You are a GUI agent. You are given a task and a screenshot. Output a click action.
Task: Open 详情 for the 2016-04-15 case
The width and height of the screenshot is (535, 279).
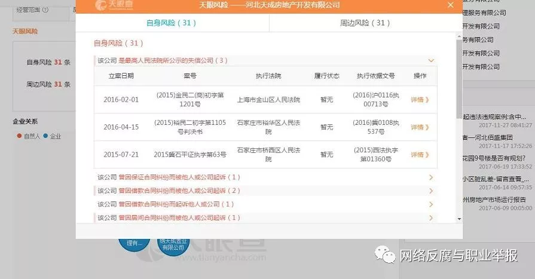[420, 127]
